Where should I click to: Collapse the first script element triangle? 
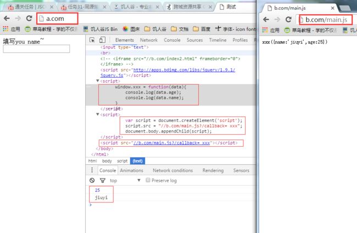[x=98, y=81]
